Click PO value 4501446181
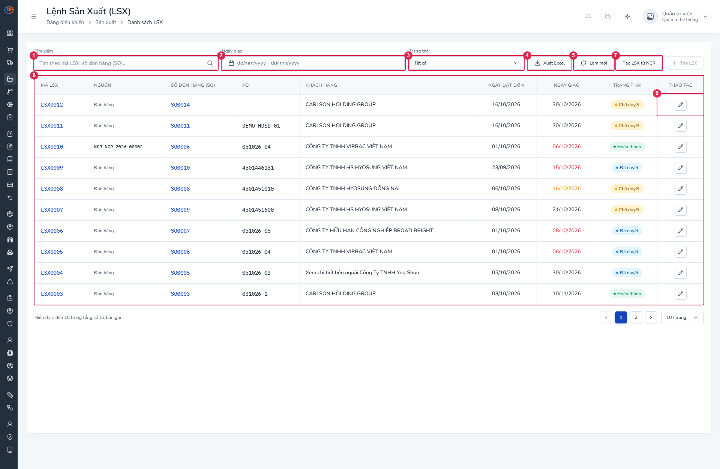 258,168
